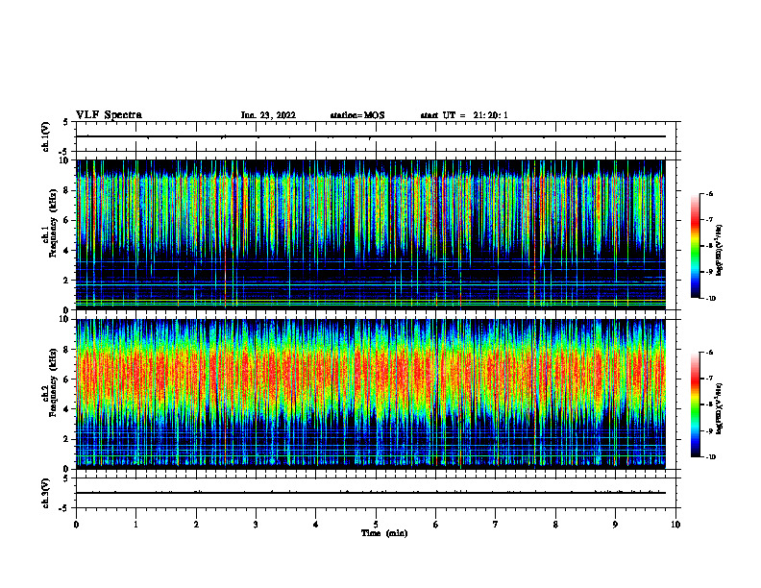
Task: Click the time axis tick label "6"
Action: tap(436, 525)
